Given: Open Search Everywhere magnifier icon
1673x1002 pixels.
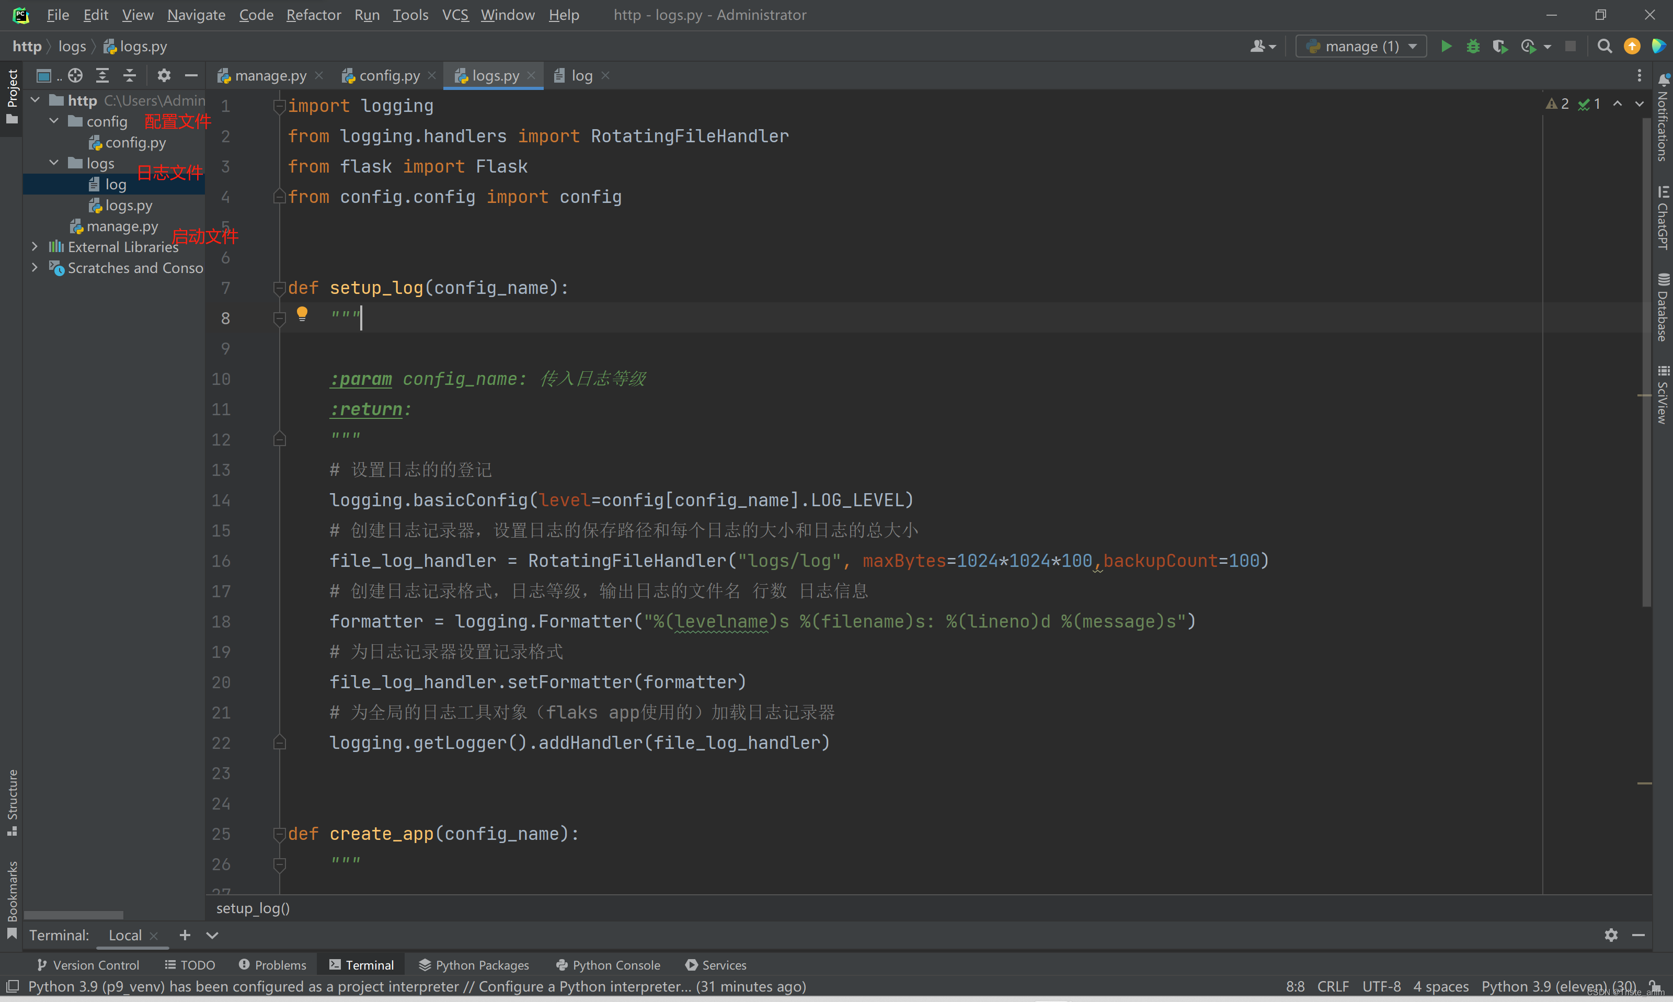Looking at the screenshot, I should pos(1604,47).
